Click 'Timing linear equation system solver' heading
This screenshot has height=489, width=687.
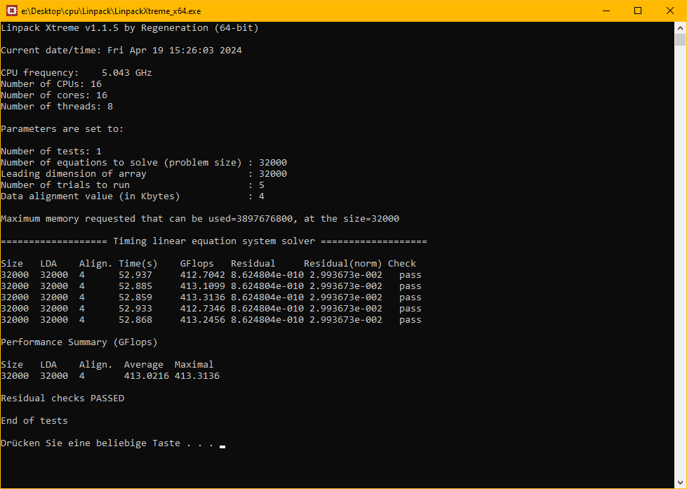(214, 241)
